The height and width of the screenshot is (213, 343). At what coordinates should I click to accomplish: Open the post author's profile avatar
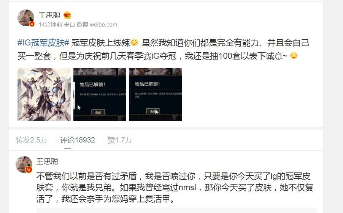click(x=26, y=18)
